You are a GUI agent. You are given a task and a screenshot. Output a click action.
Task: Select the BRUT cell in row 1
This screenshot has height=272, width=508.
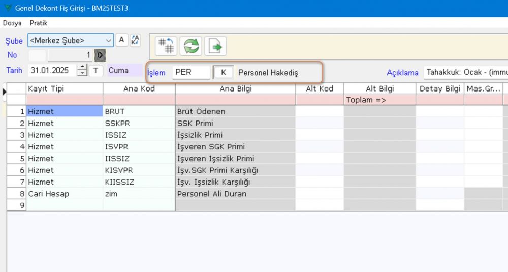click(x=139, y=111)
